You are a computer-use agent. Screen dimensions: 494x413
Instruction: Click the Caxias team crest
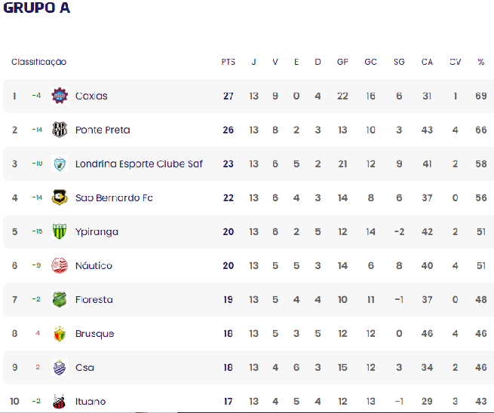click(60, 96)
